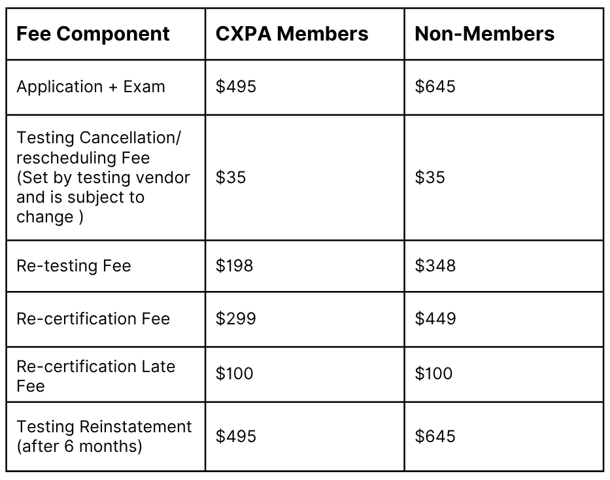Viewport: 610px width, 480px height.
Task: Click the Fee Component column header
Action: click(x=93, y=34)
